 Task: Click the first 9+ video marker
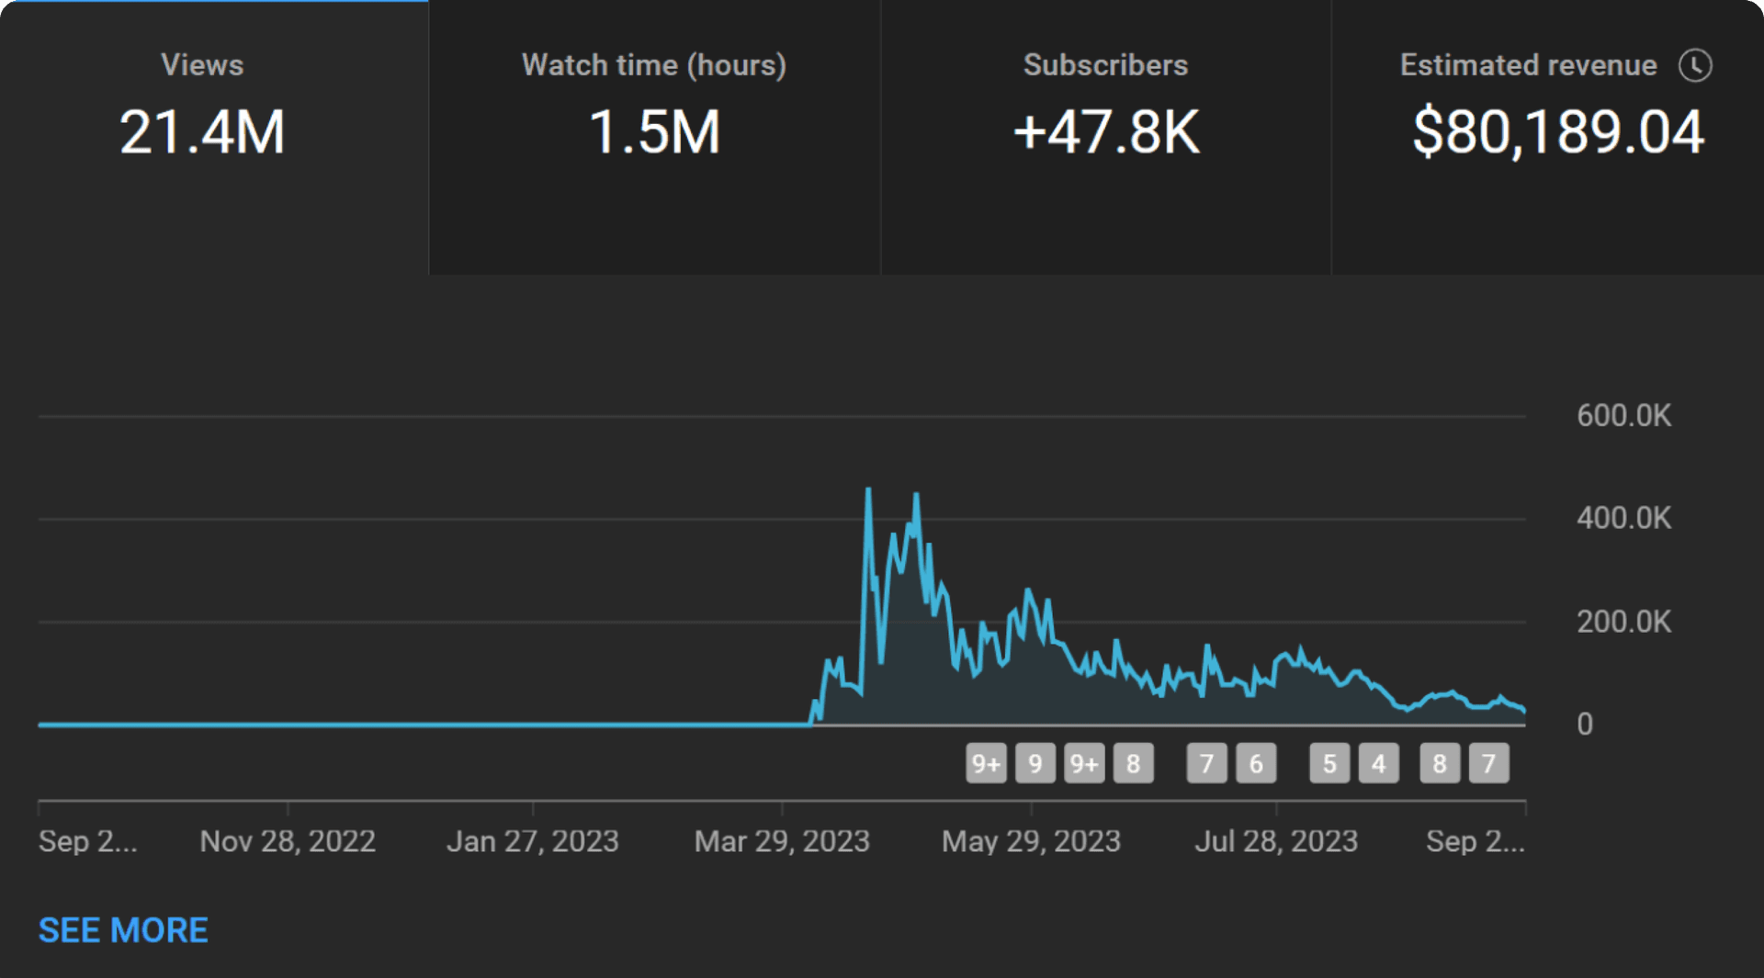pyautogui.click(x=986, y=763)
